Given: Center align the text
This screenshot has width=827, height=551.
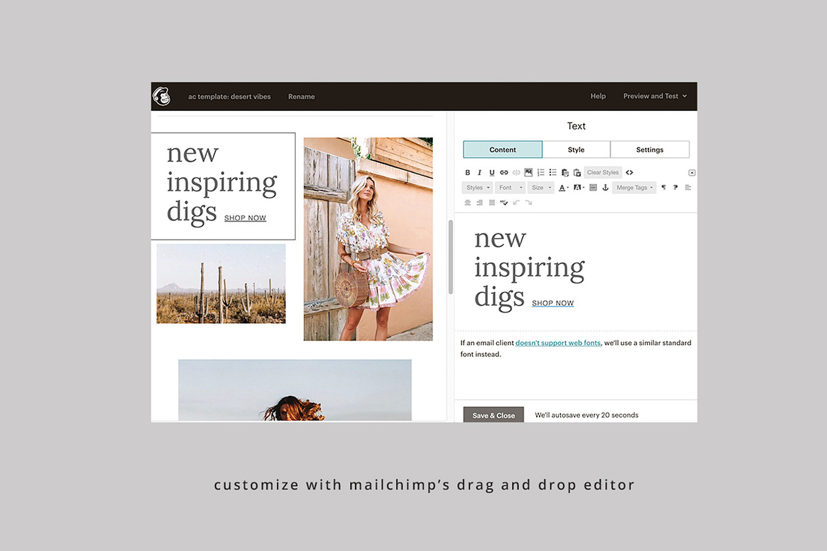Looking at the screenshot, I should [x=468, y=202].
